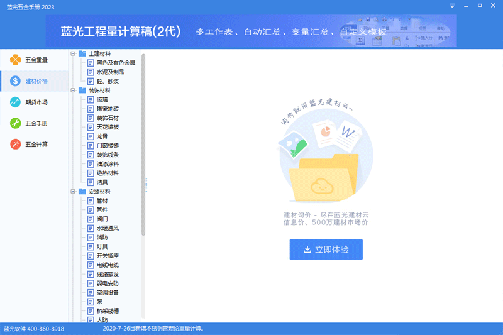
Task: Collapse the 安装材料 tree node
Action: [73, 191]
